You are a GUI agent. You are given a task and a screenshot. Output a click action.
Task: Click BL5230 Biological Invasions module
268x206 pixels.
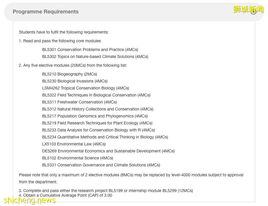click(74, 81)
